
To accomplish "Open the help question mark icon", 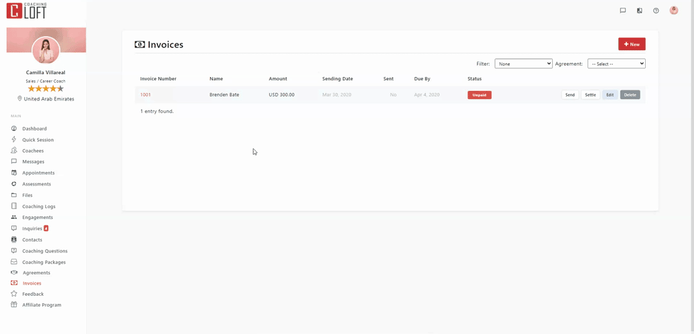I will click(x=656, y=11).
